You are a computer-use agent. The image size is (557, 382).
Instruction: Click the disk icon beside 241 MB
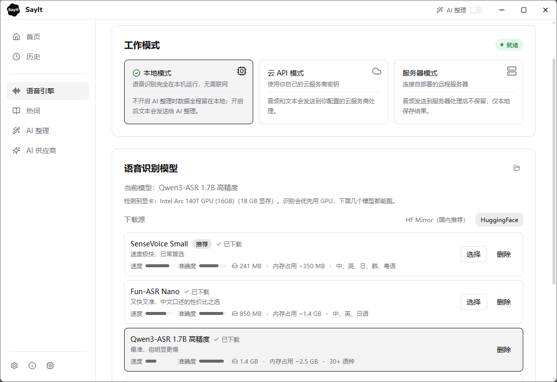pyautogui.click(x=234, y=266)
